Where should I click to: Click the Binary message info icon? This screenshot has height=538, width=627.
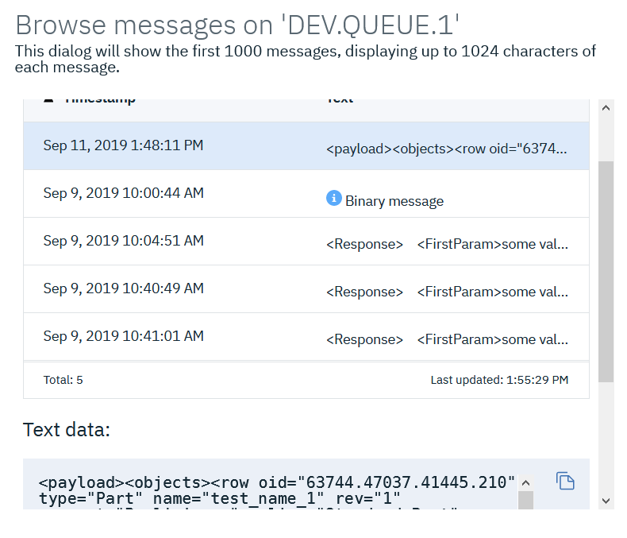(334, 198)
